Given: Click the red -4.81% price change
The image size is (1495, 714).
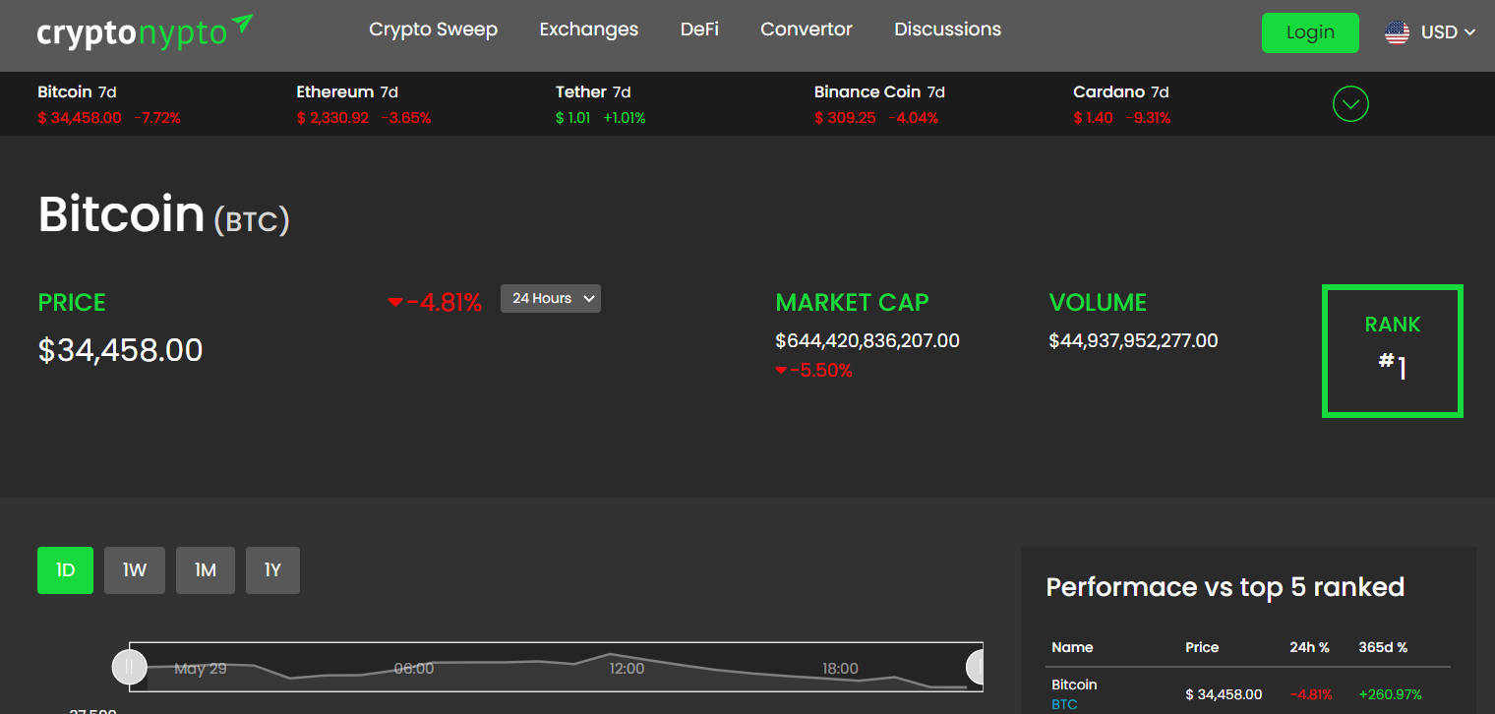Looking at the screenshot, I should pos(435,302).
